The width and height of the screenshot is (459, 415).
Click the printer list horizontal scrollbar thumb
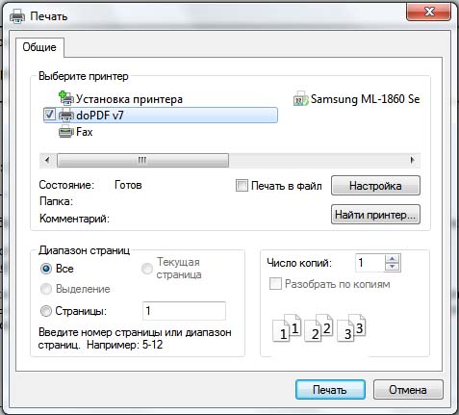(142, 160)
